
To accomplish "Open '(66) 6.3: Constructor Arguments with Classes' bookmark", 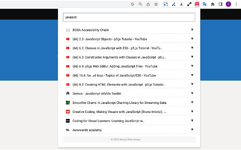I will pos(119,57).
